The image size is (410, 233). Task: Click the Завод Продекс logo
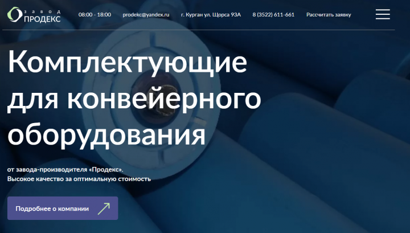34,15
